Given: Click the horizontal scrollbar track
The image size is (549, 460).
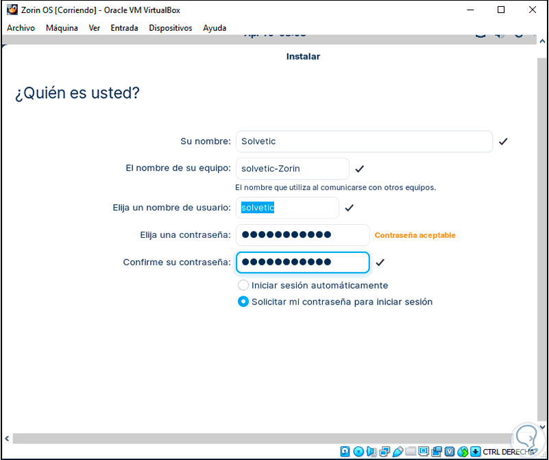Looking at the screenshot, I should pyautogui.click(x=263, y=438).
